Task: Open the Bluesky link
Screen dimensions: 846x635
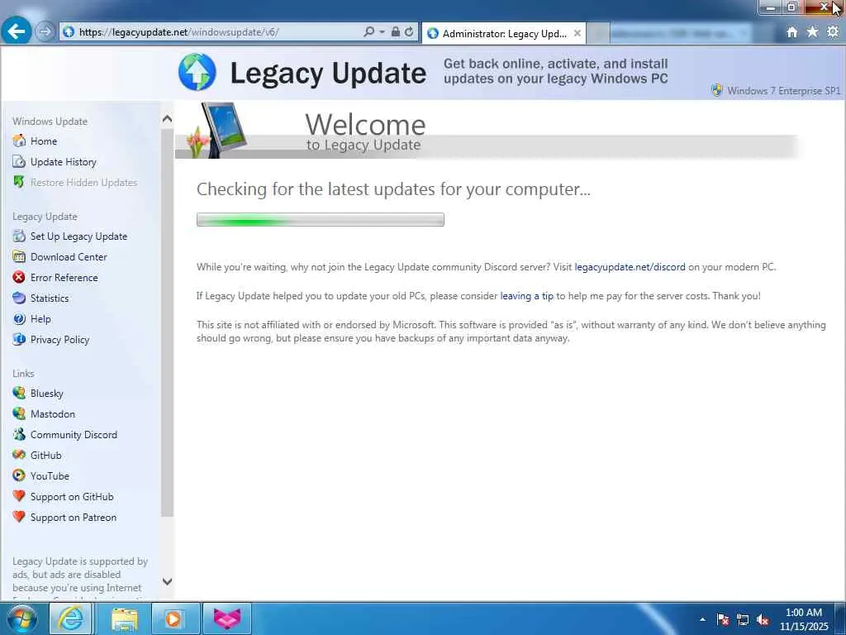Action: 47,393
